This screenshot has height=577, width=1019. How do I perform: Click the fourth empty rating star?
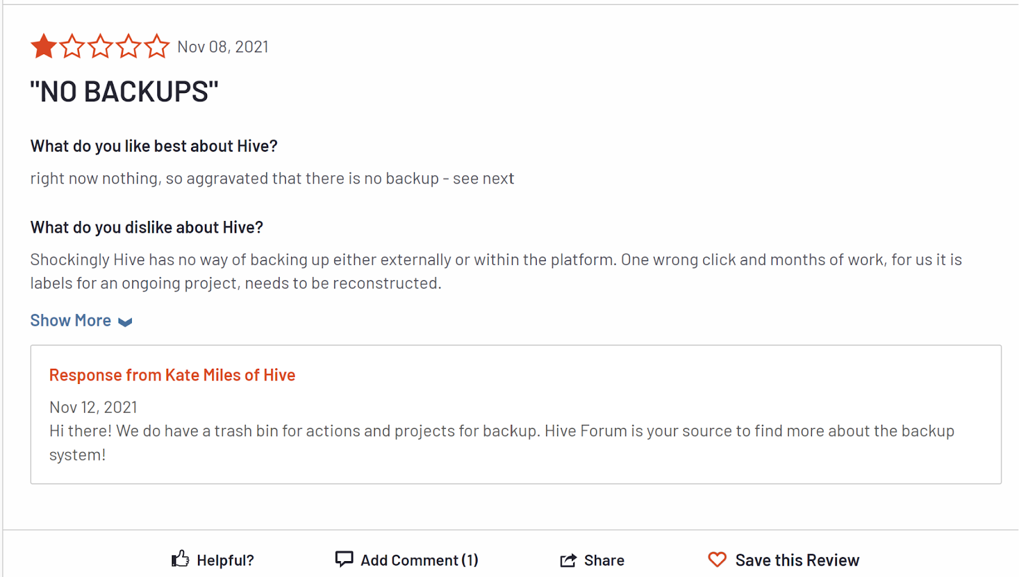point(129,46)
